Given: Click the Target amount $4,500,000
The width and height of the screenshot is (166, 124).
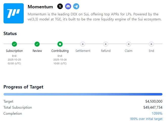Looking at the screenshot, I should click(x=154, y=101).
